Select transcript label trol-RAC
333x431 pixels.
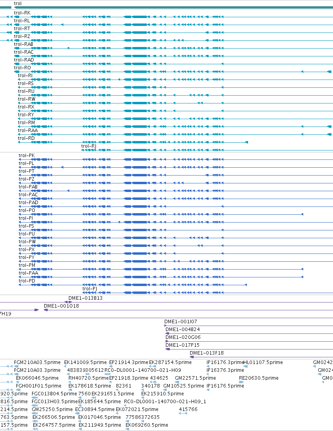[23, 52]
